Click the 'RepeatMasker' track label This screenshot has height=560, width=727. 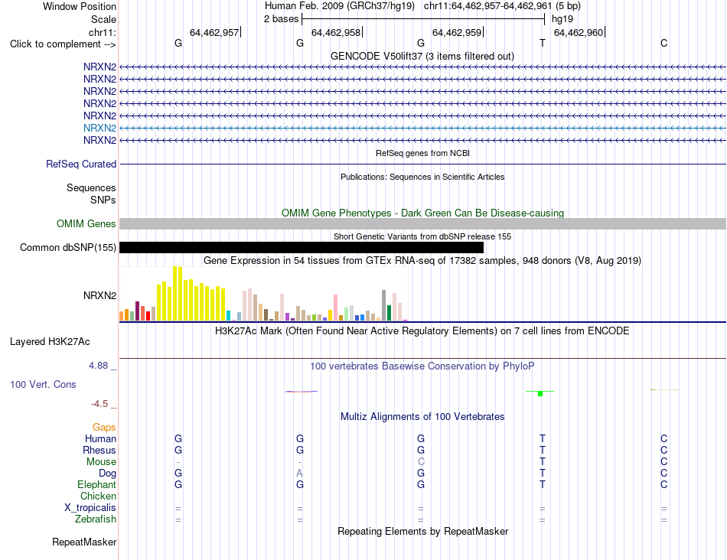click(x=84, y=542)
